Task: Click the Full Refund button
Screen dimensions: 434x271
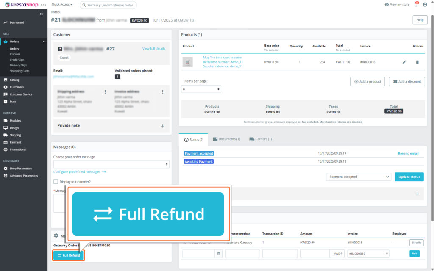Action: coord(68,255)
